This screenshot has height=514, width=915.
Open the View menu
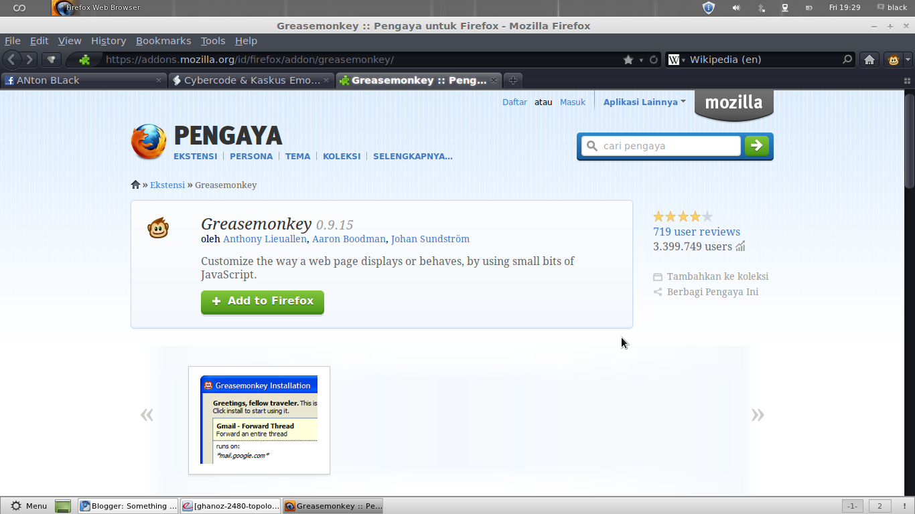(x=70, y=41)
